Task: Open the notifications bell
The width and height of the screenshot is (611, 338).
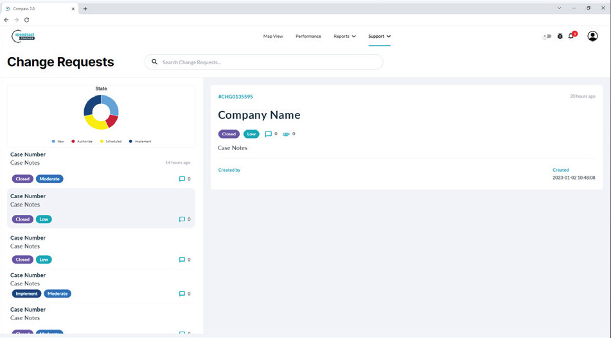Action: pos(571,36)
